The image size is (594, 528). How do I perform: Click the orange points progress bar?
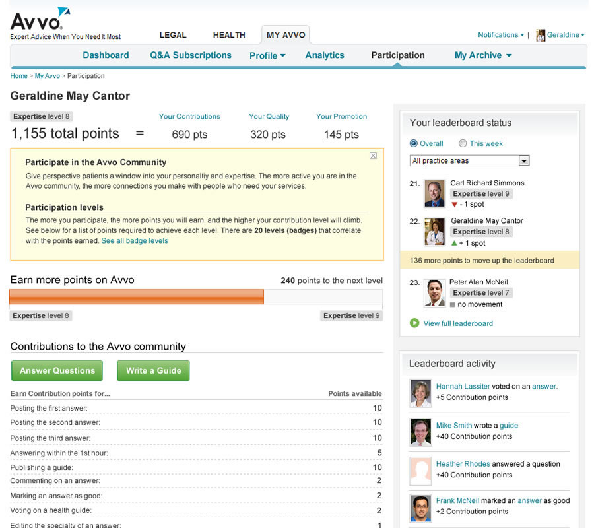pyautogui.click(x=137, y=296)
